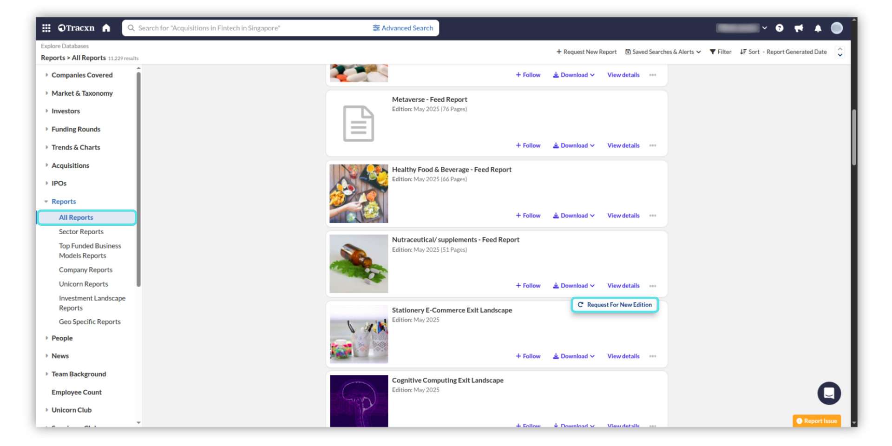The width and height of the screenshot is (892, 446).
Task: Open the apps grid menu icon
Action: click(46, 28)
